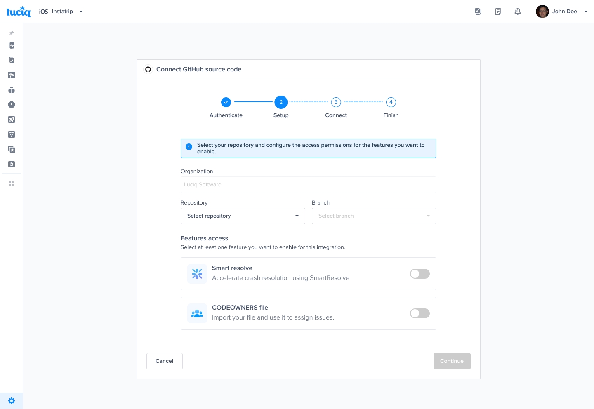Turn on CODEOWNERS file toggle
The image size is (594, 409).
(x=420, y=313)
